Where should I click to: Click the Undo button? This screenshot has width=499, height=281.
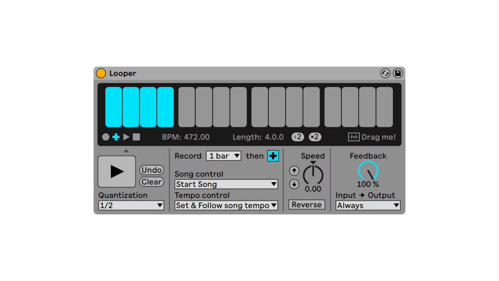coord(152,170)
